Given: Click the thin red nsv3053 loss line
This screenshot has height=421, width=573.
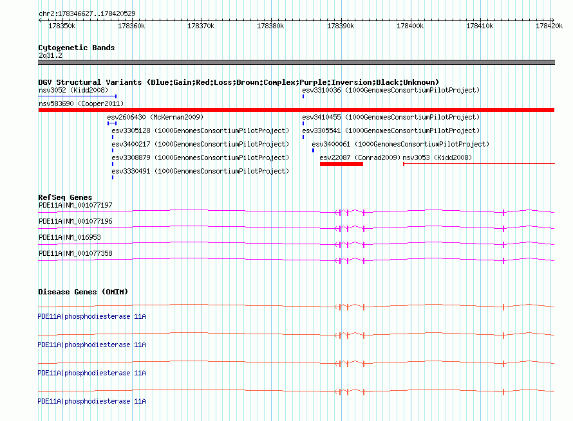Looking at the screenshot, I should pos(479,164).
